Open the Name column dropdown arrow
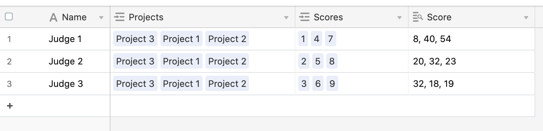This screenshot has height=131, width=543. tap(101, 18)
